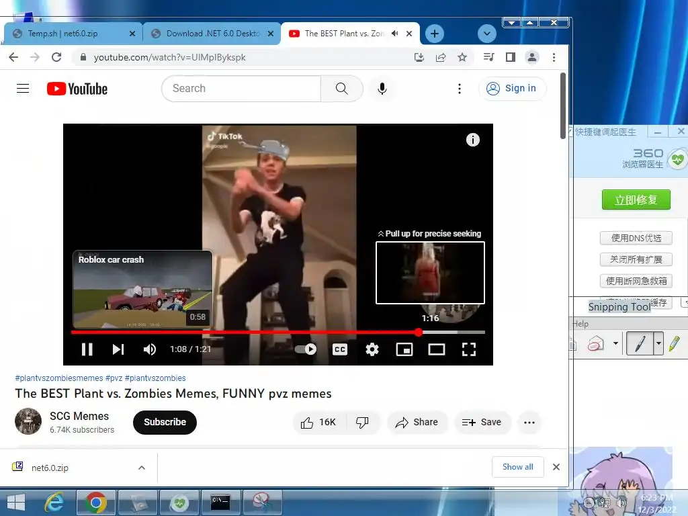Toggle the autoplay switch
This screenshot has width=688, height=516.
point(306,349)
